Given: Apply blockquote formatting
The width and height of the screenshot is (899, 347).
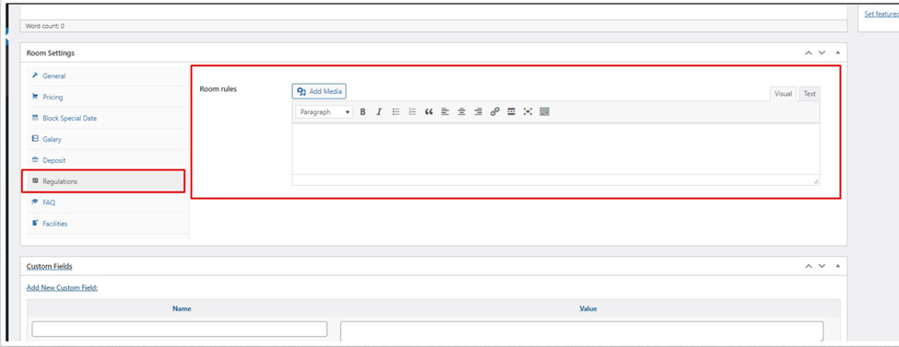Looking at the screenshot, I should [428, 112].
